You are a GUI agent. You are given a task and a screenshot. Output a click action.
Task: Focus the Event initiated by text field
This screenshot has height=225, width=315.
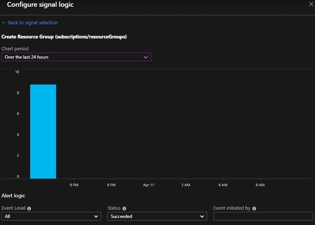coord(263,216)
